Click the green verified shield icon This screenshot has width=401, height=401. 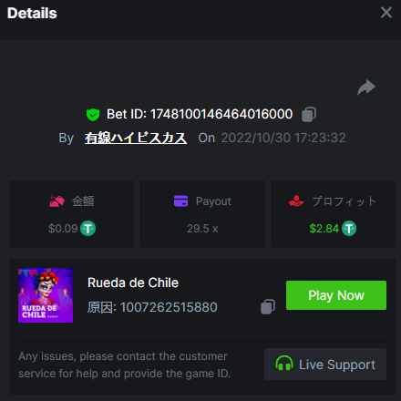[93, 115]
